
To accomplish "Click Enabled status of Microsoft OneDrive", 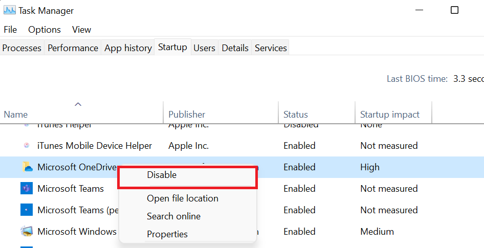I will click(x=299, y=167).
